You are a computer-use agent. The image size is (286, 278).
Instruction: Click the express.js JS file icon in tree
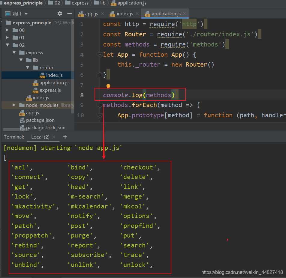click(35, 91)
